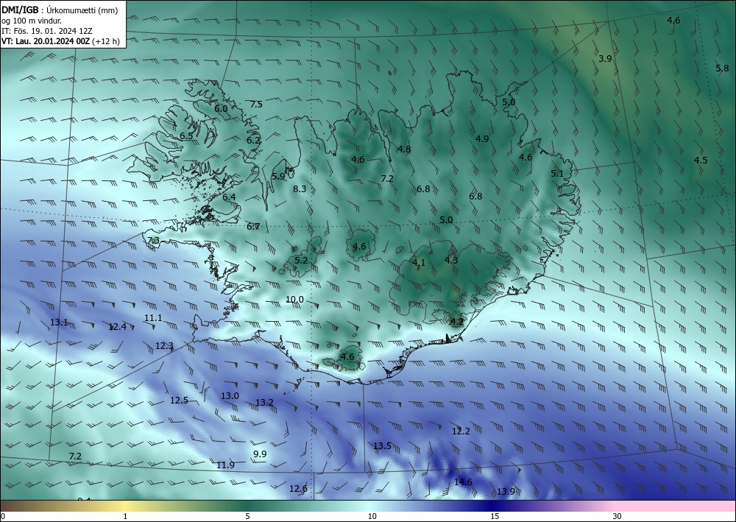Click the 12.2 value south of Iceland
736x522 pixels.
click(461, 431)
